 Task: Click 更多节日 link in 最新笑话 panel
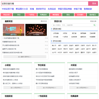click(44, 21)
